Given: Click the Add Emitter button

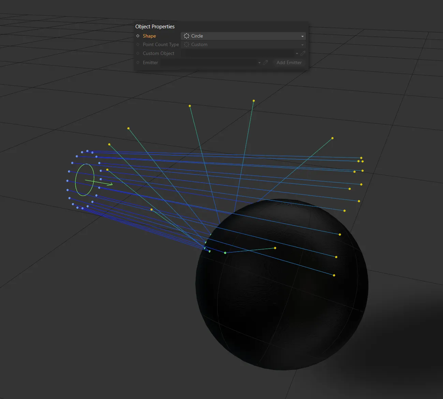Looking at the screenshot, I should (x=289, y=62).
